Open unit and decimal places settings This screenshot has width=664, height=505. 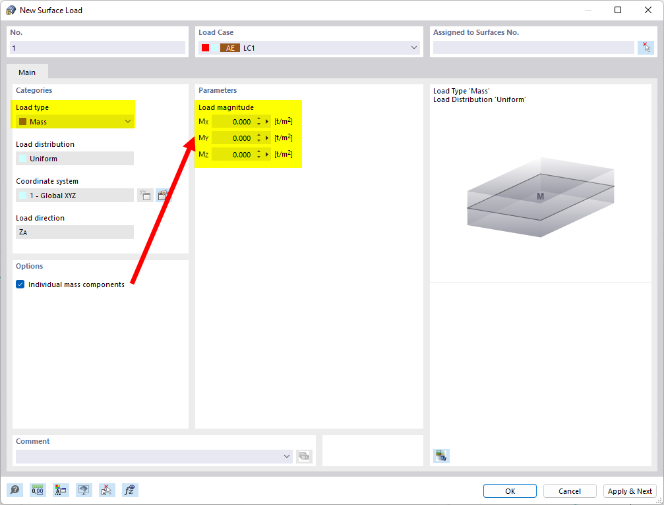coord(38,490)
